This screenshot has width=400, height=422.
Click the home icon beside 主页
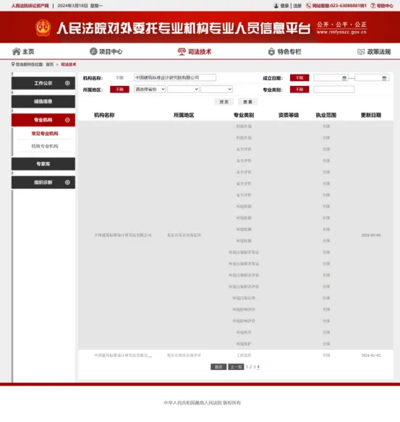click(x=16, y=51)
